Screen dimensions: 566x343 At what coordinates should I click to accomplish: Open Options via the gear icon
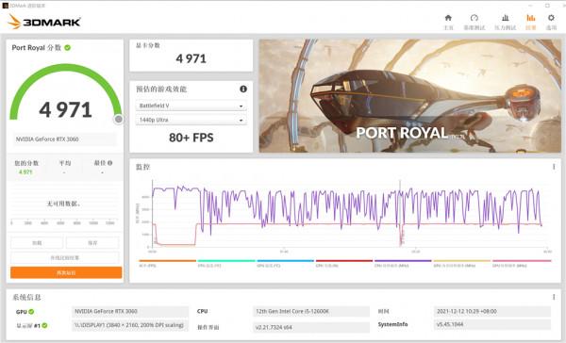[x=551, y=18]
